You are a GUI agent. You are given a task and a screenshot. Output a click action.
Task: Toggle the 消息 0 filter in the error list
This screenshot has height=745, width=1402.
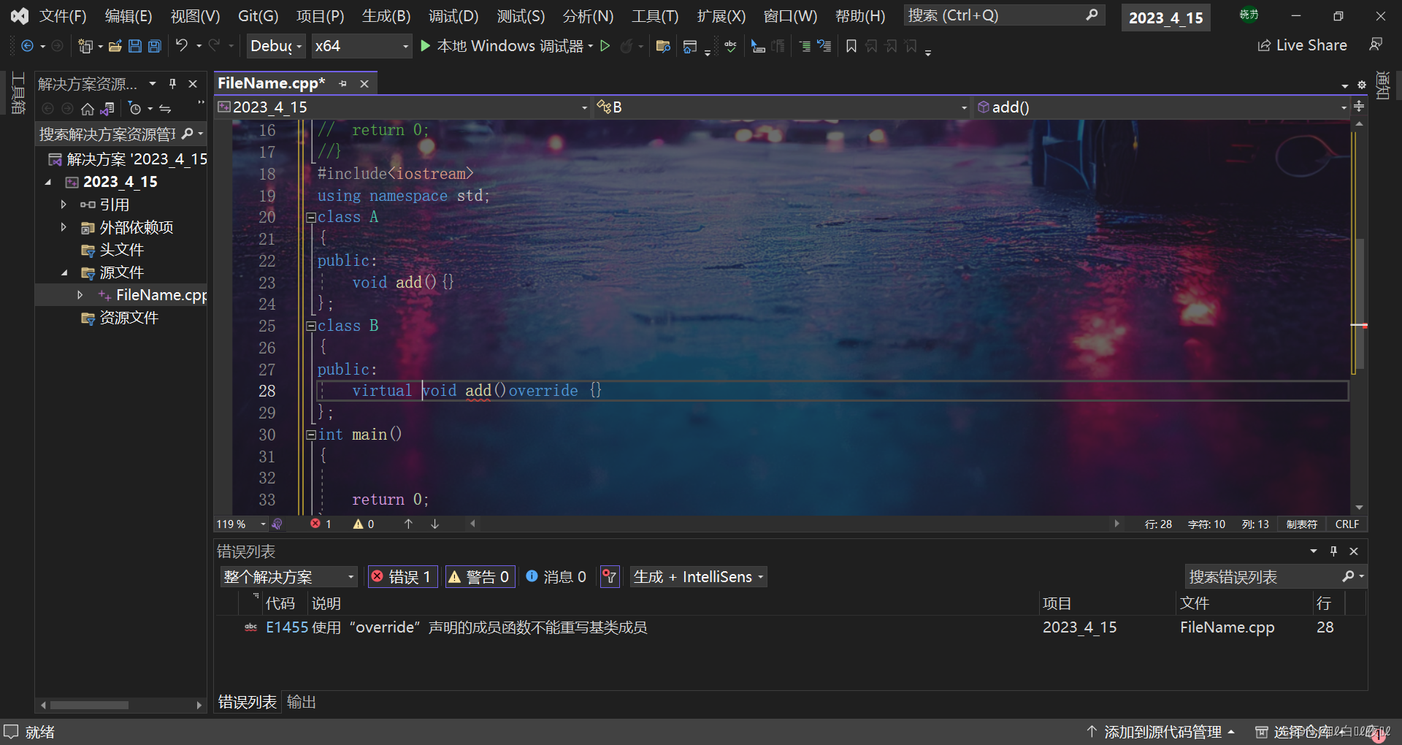[556, 576]
